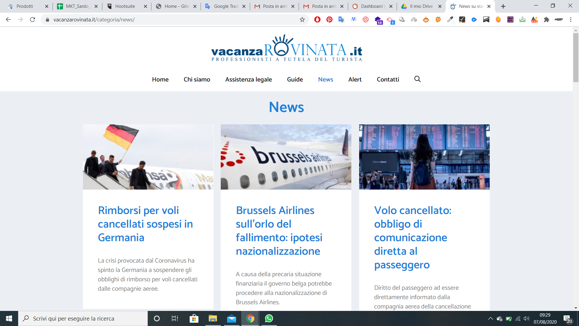
Task: Open the eyedropper color picker extension
Action: coord(450,20)
